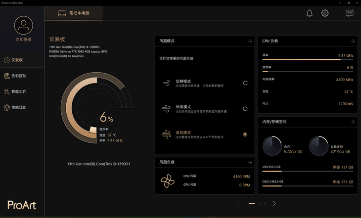Open 性能优化 in the sidebar
Screen dimensions: 361x218
(x=22, y=107)
